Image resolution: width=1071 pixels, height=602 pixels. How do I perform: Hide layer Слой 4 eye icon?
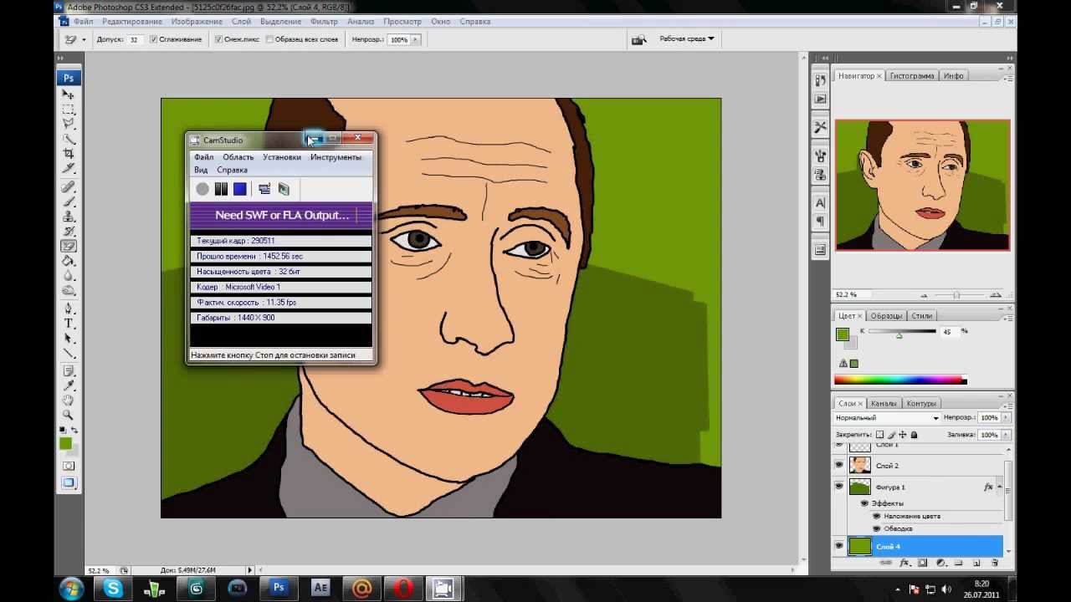[839, 546]
